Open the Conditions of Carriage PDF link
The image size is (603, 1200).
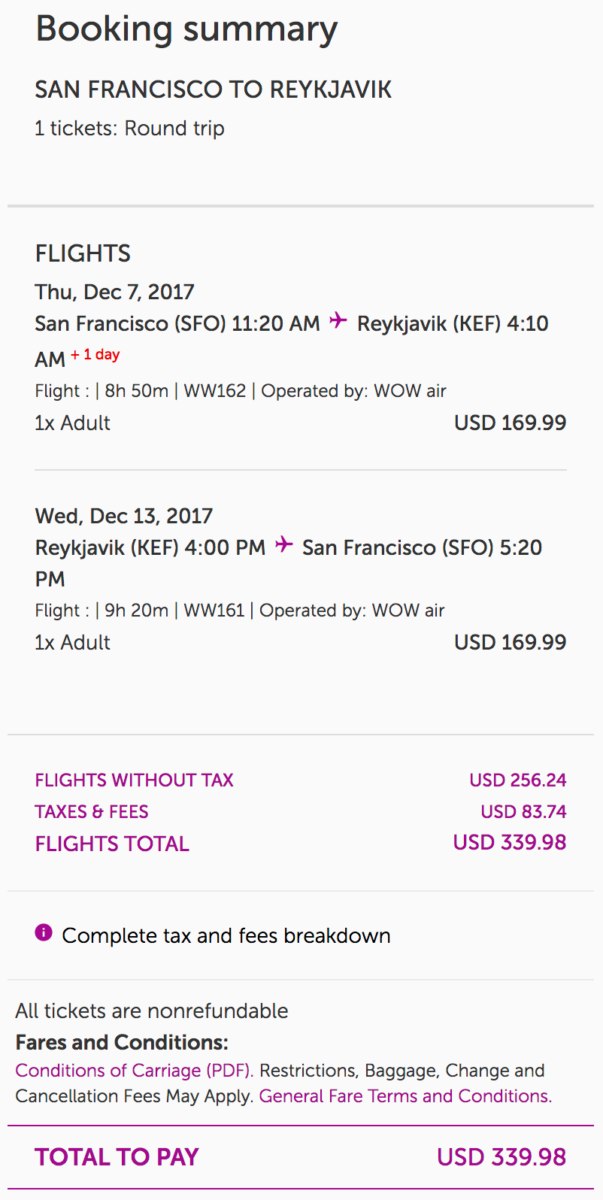point(134,1070)
